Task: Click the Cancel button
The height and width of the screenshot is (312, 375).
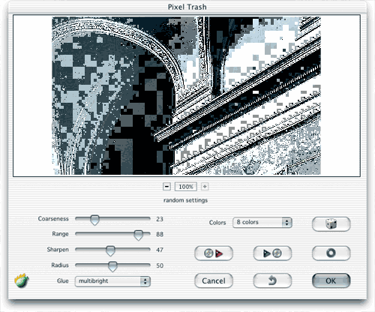Action: [x=214, y=280]
